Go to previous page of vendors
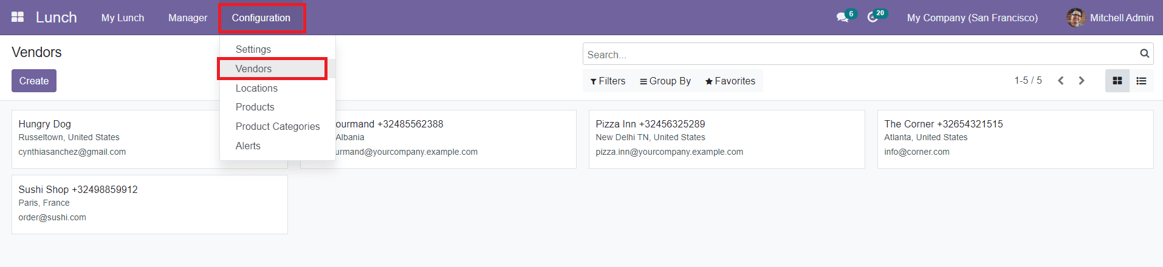This screenshot has width=1163, height=267. tap(1060, 81)
